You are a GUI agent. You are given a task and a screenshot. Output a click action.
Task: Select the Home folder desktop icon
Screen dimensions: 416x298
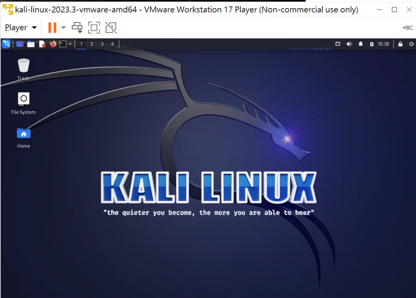pos(23,138)
